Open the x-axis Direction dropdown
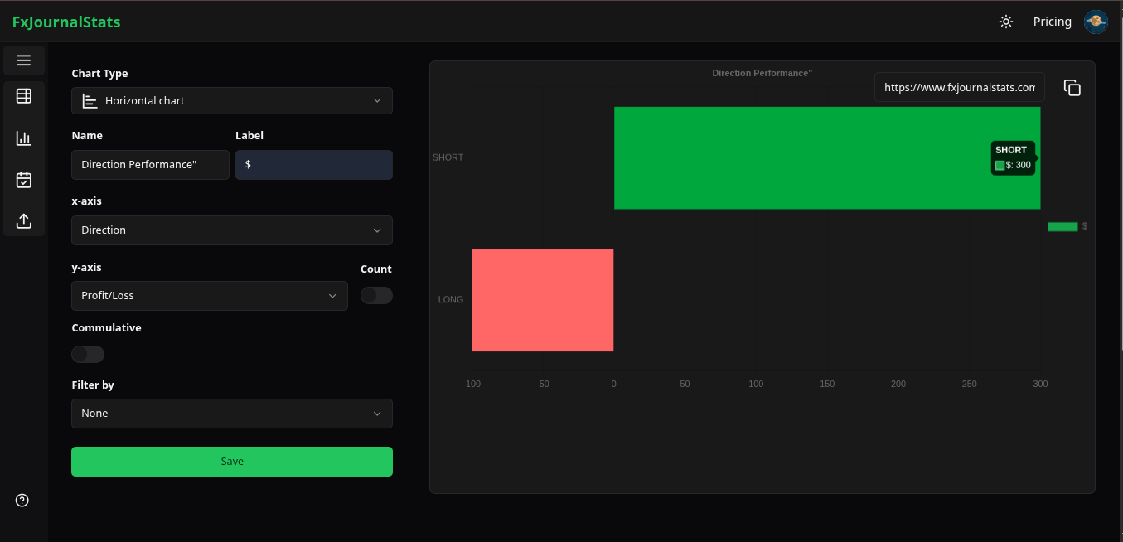This screenshot has width=1123, height=542. (232, 230)
